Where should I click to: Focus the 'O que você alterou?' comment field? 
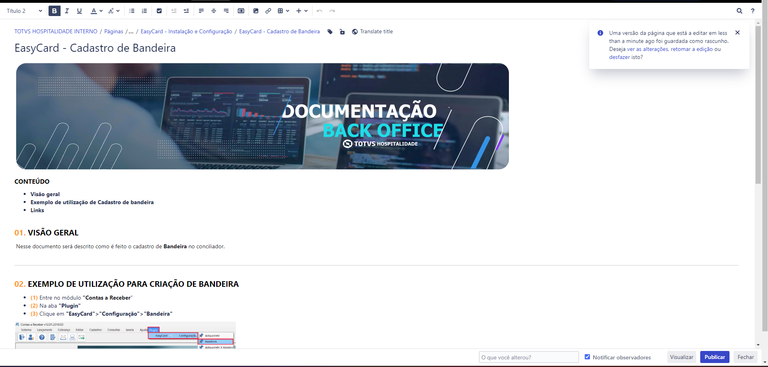pos(529,357)
